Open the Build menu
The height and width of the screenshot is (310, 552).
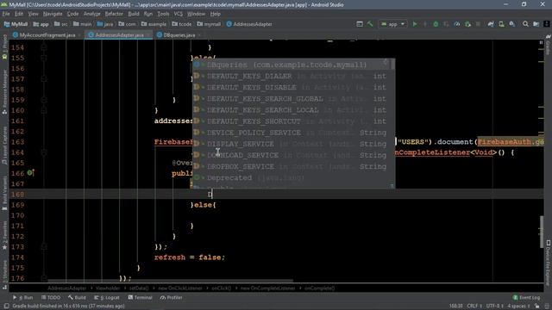(134, 14)
